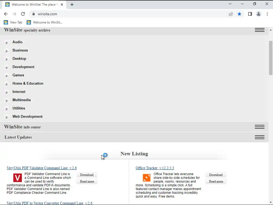Screen dimensions: 273x205
Task: Open the Development category
Action: [23, 67]
